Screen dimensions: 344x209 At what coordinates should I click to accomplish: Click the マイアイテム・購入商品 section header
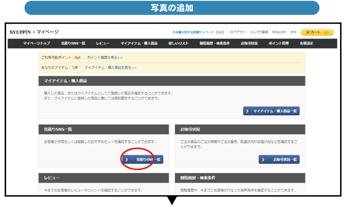(172, 81)
